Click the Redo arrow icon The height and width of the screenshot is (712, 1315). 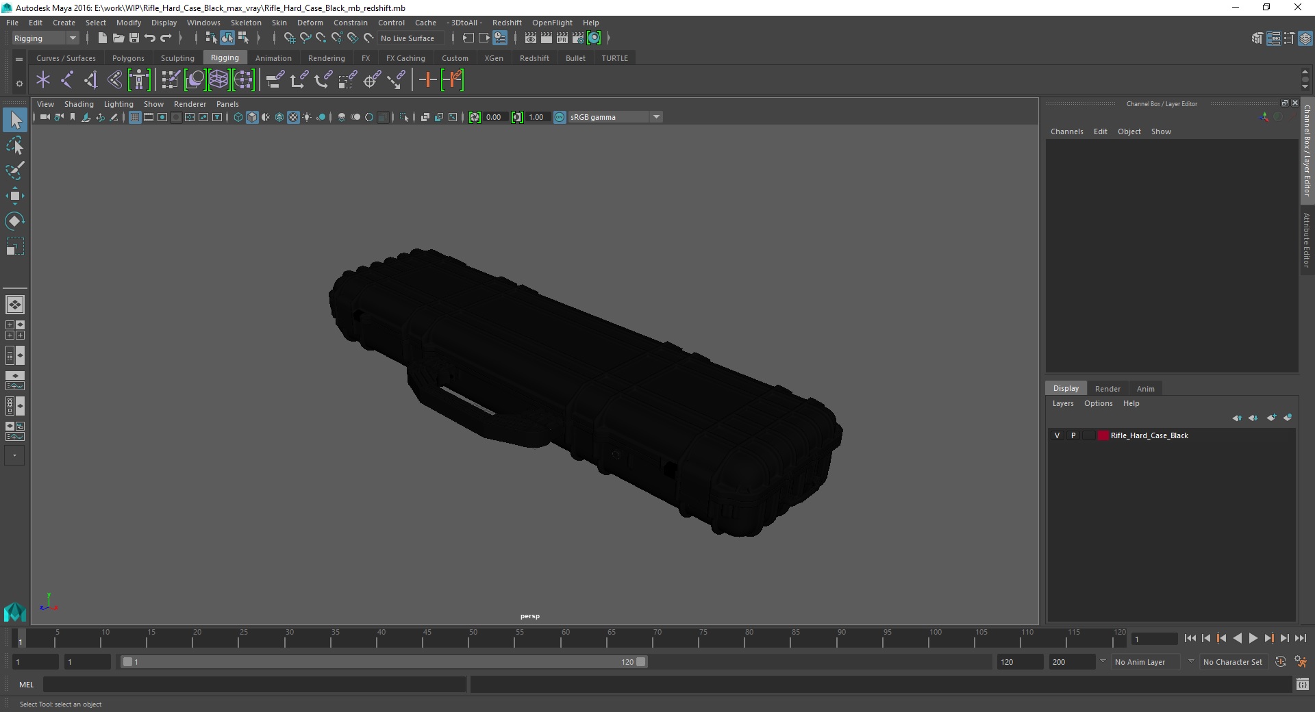[x=166, y=38]
